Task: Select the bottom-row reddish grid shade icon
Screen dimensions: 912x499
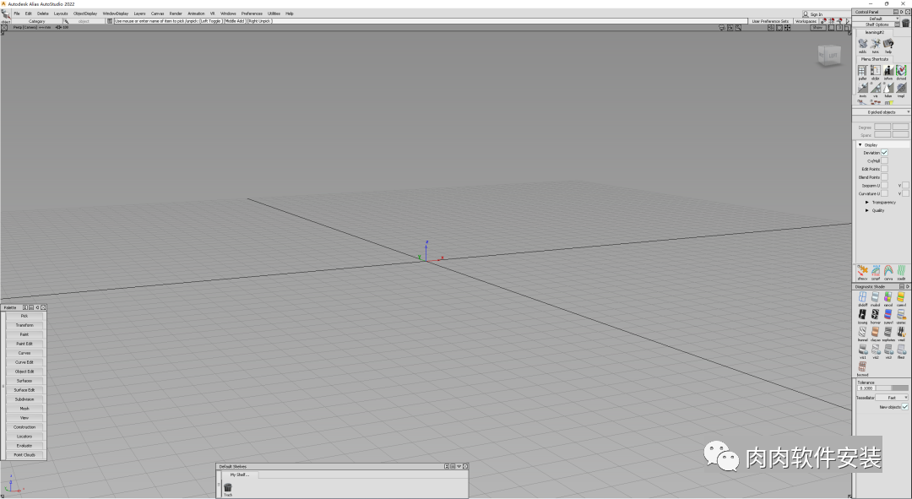Action: tap(862, 366)
